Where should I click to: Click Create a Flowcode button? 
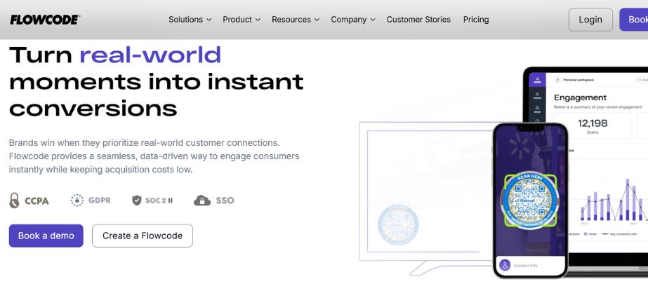[x=143, y=236]
